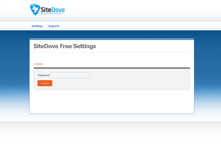Click blank white space below the login form

(112, 101)
